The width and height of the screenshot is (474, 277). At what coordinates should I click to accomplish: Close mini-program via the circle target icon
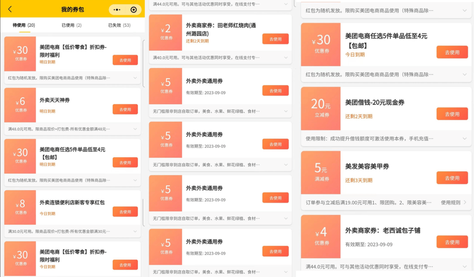[134, 9]
